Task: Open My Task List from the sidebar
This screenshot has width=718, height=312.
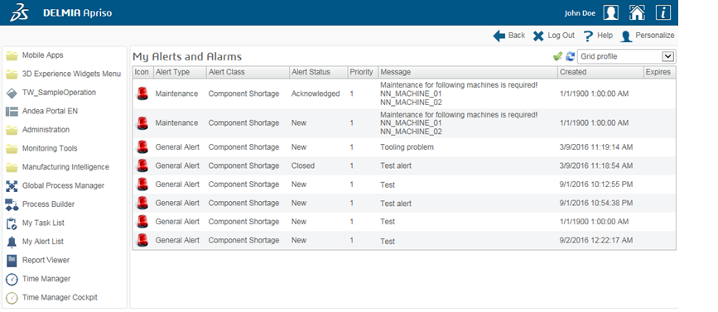Action: click(x=43, y=223)
